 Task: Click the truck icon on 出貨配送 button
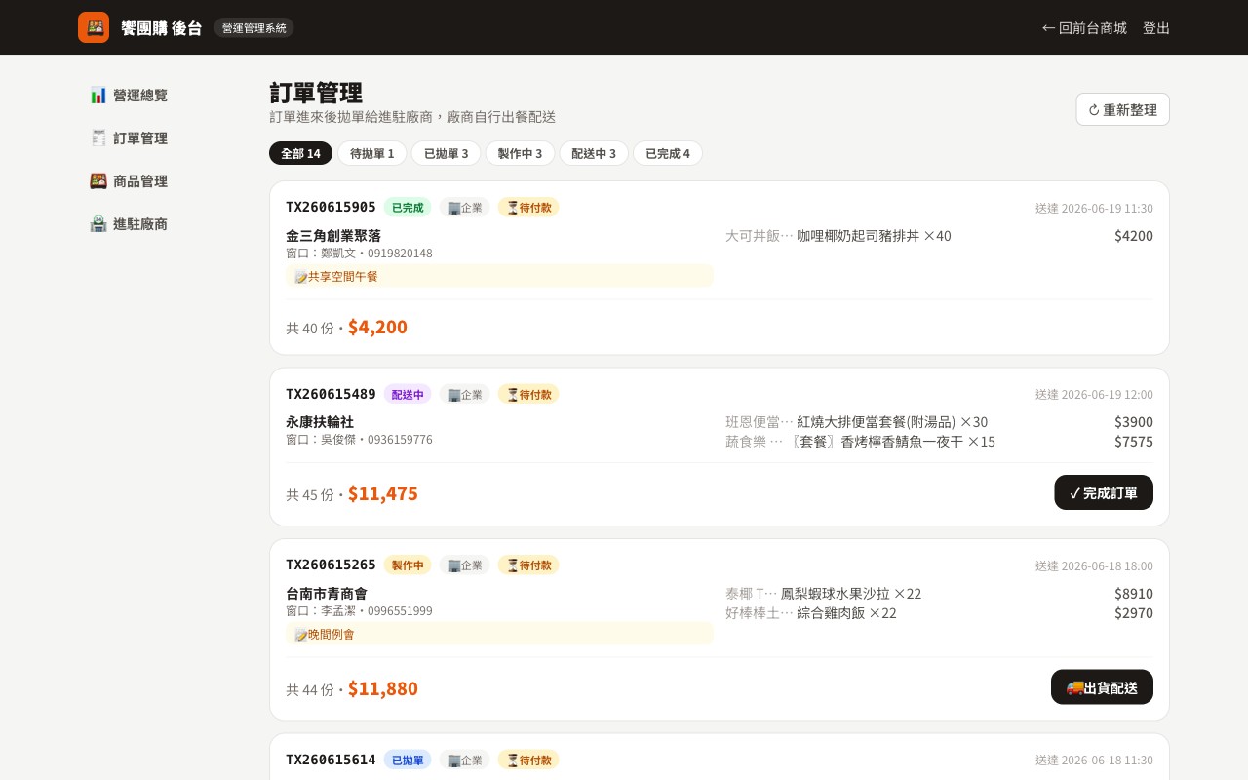coord(1074,686)
